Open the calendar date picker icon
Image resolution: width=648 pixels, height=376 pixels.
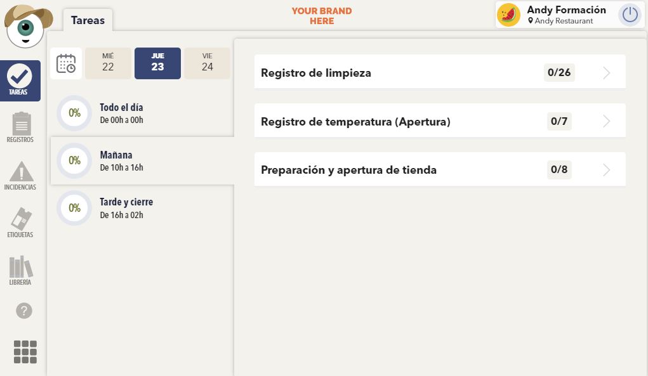tap(66, 63)
